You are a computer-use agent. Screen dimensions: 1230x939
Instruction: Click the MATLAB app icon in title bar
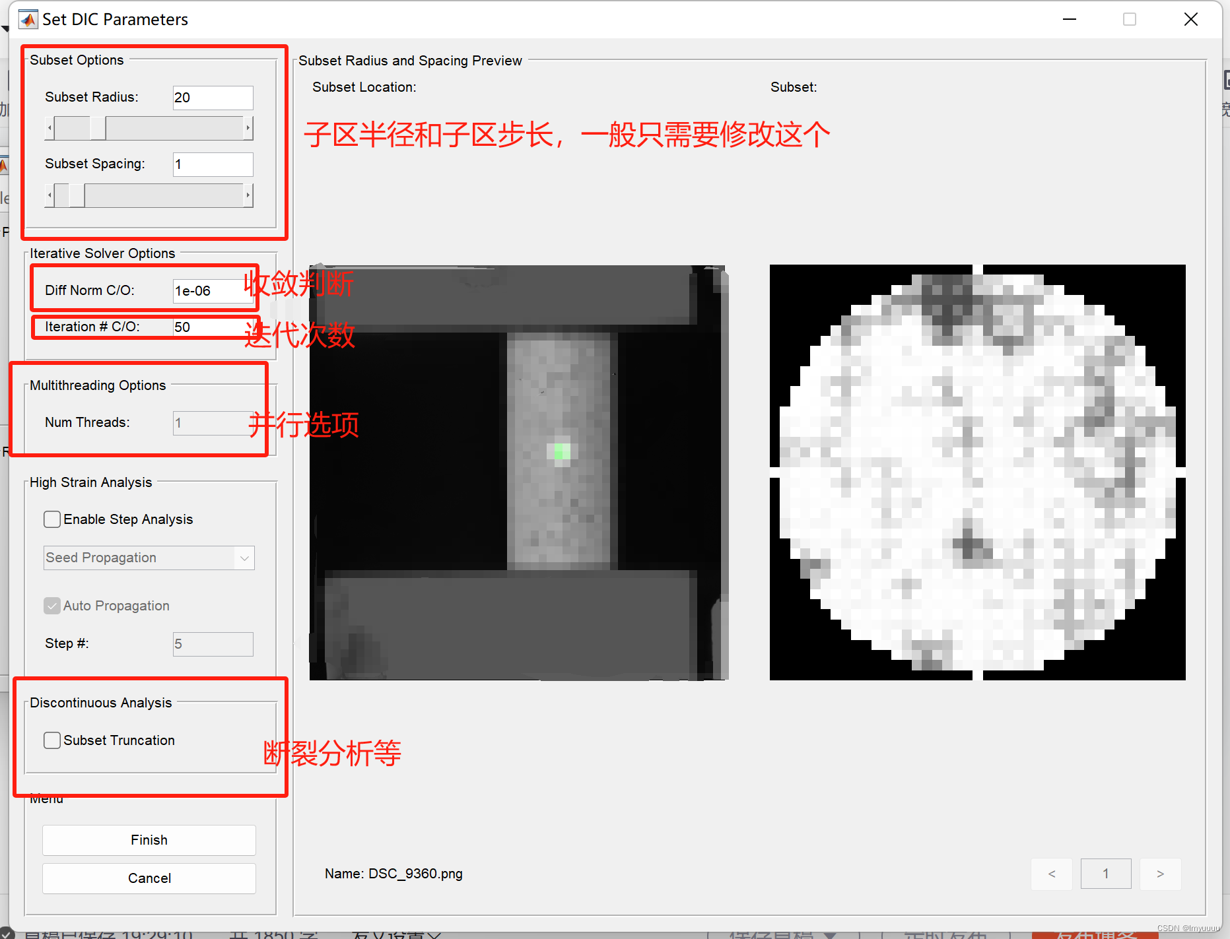28,19
